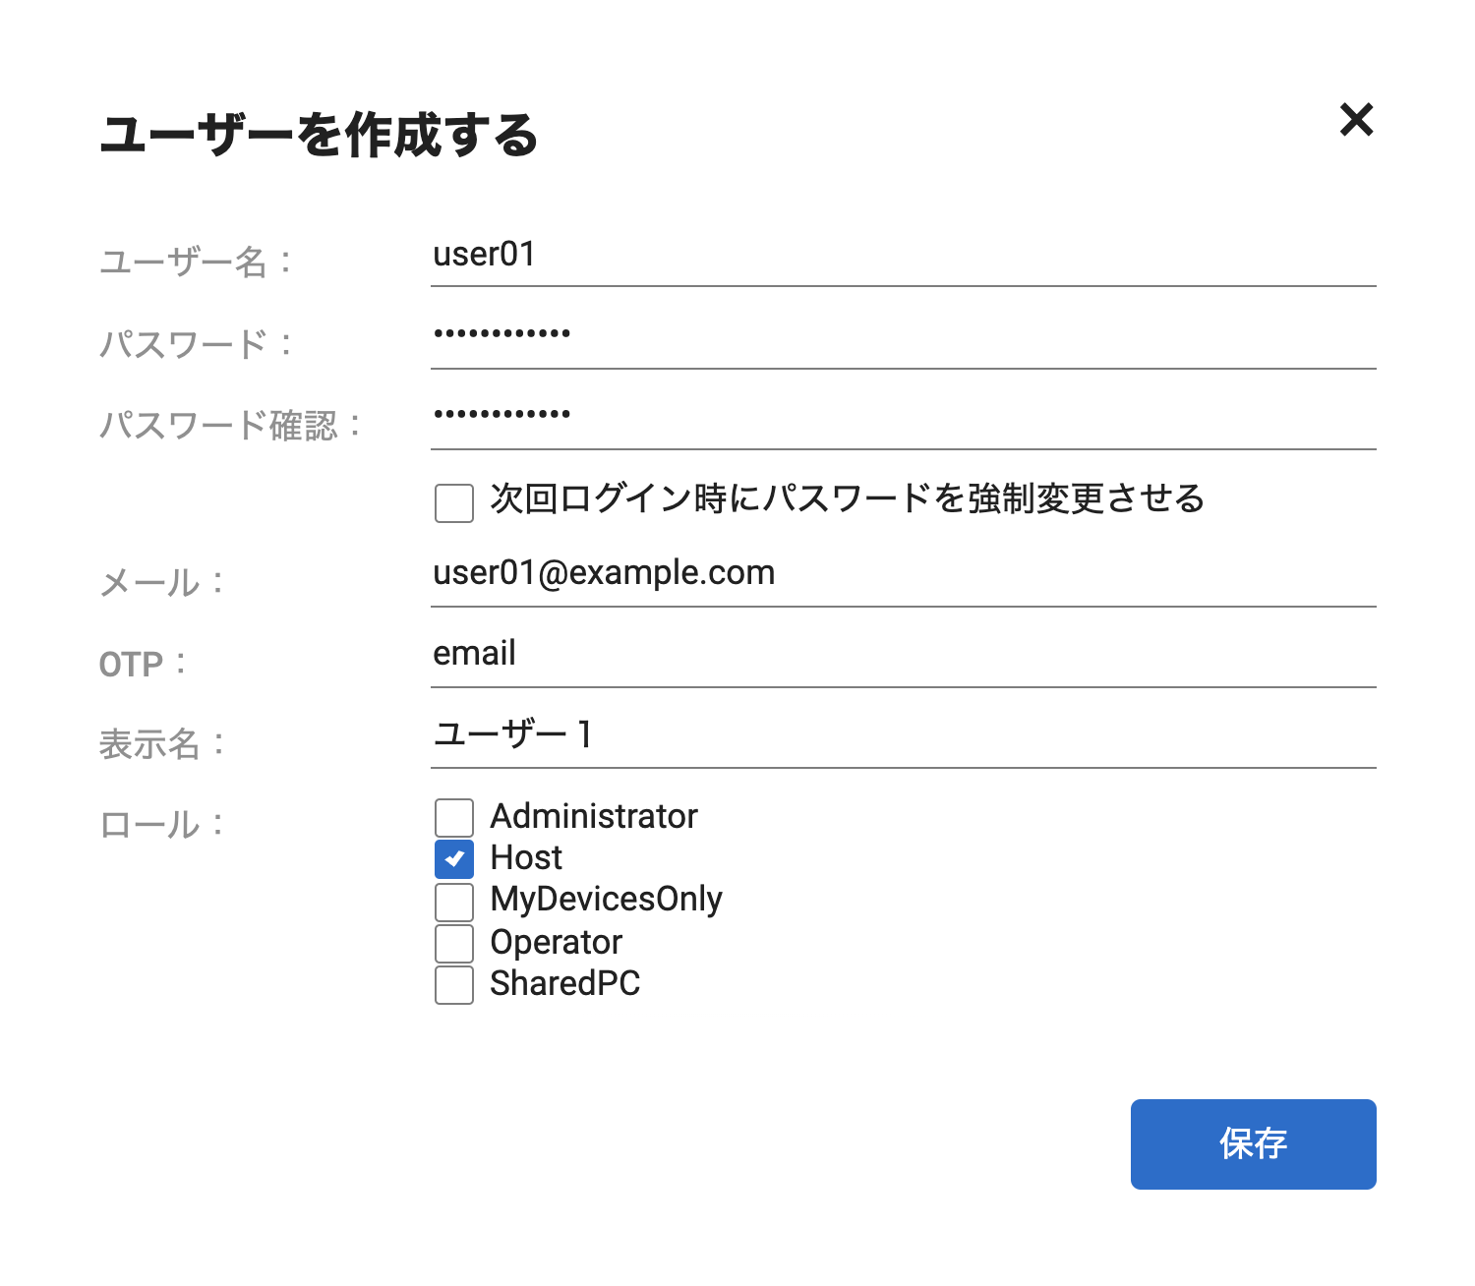This screenshot has height=1286, width=1475.
Task: Click the Host role label text
Action: 526,858
